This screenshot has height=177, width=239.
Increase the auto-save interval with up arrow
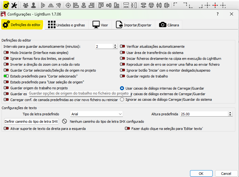[x=115, y=45]
